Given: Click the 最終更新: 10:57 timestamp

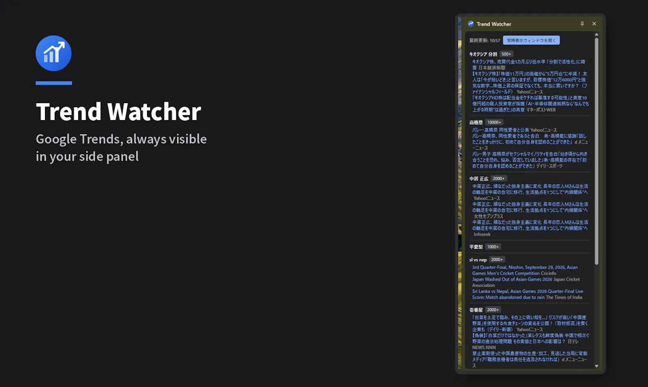Looking at the screenshot, I should coord(485,40).
